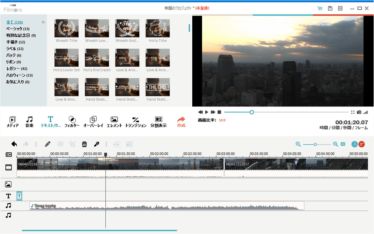Click the camera snapshot icon

point(359,112)
